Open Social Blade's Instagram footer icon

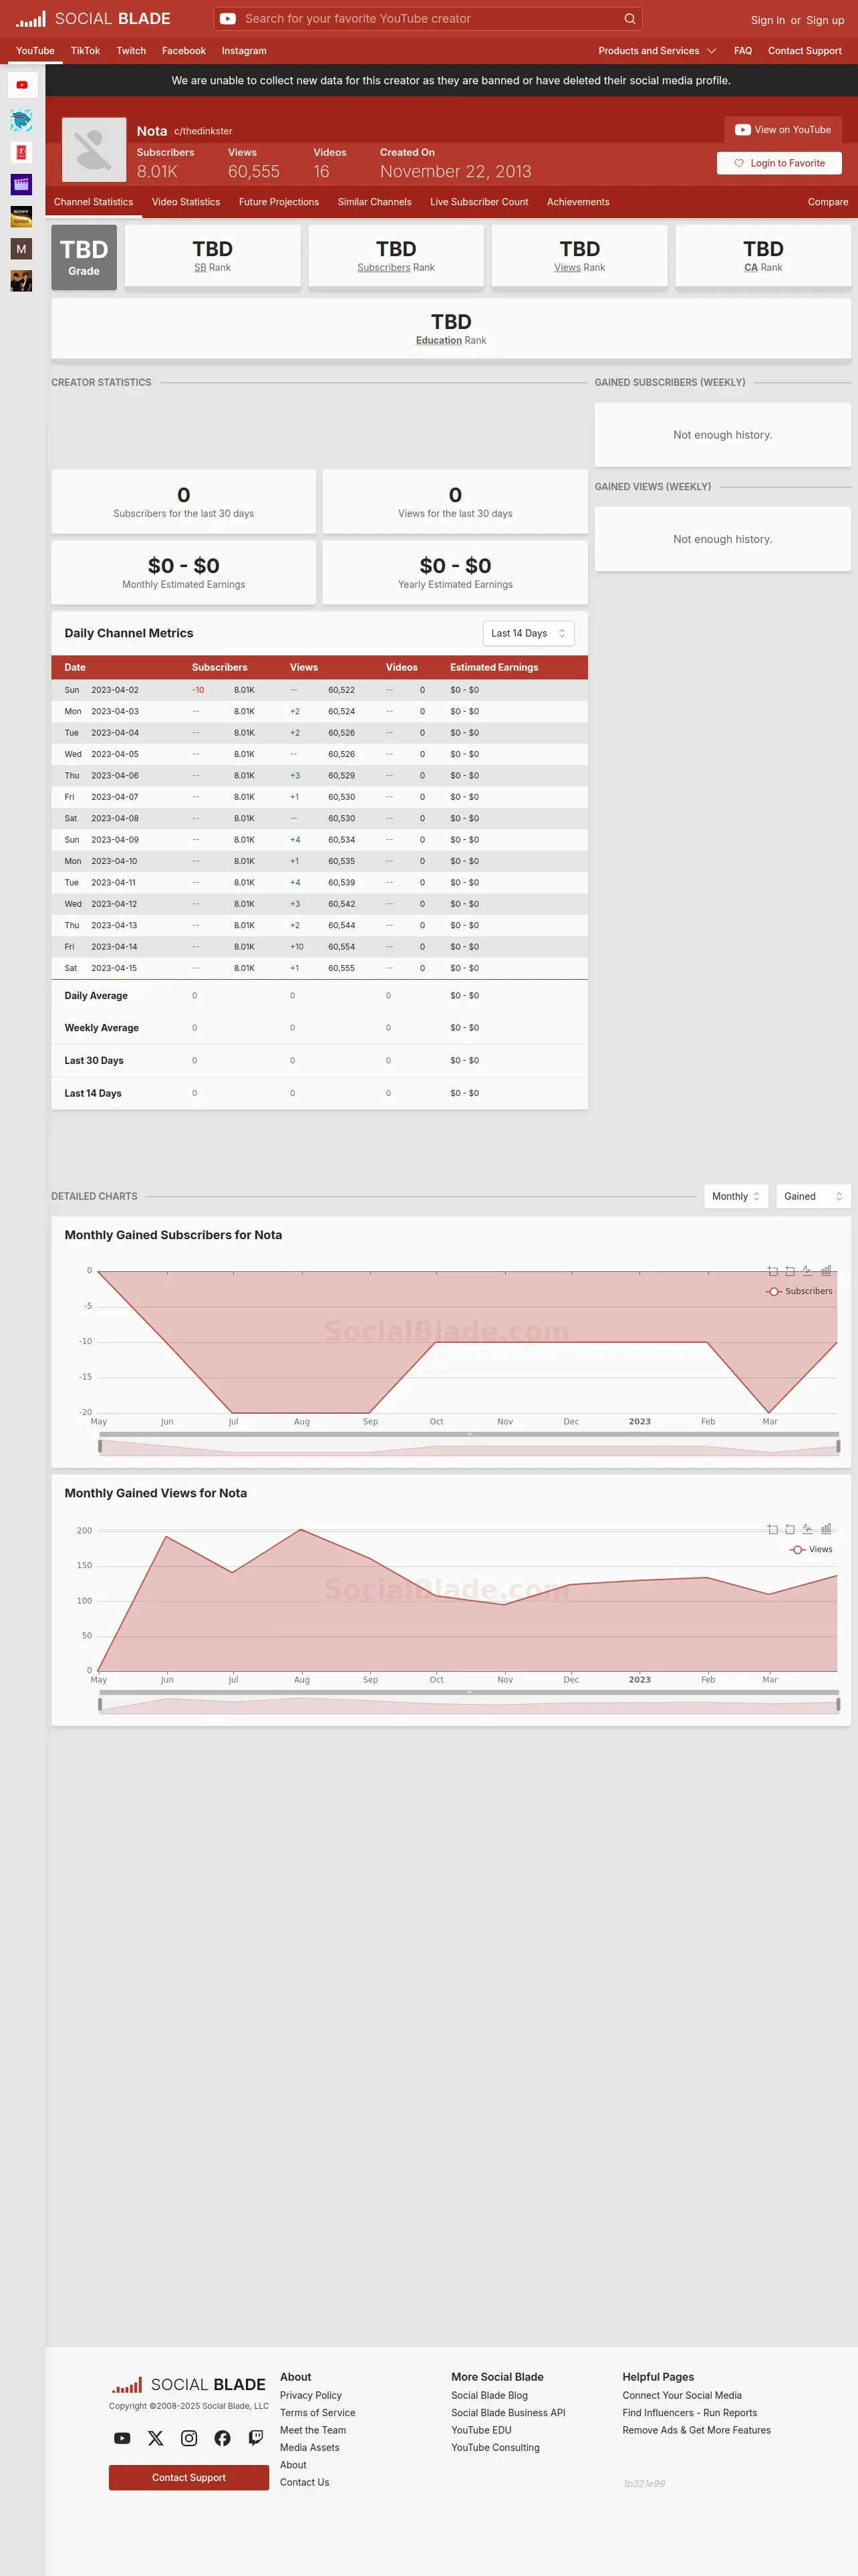tap(189, 2438)
